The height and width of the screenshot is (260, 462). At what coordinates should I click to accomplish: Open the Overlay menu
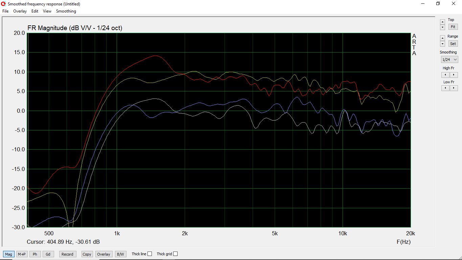tap(20, 11)
